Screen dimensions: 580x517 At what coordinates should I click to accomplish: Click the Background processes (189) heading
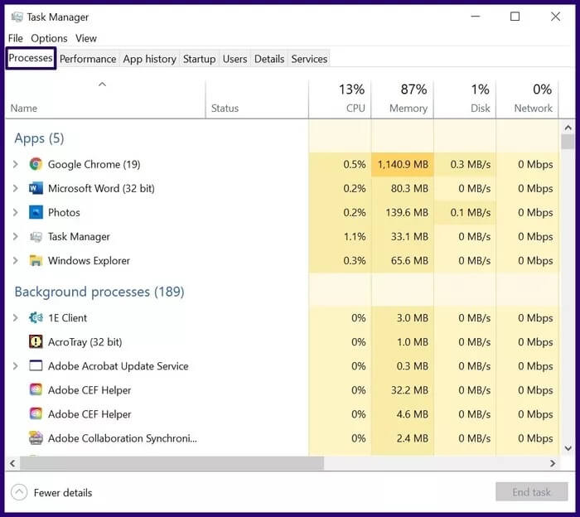pyautogui.click(x=99, y=292)
